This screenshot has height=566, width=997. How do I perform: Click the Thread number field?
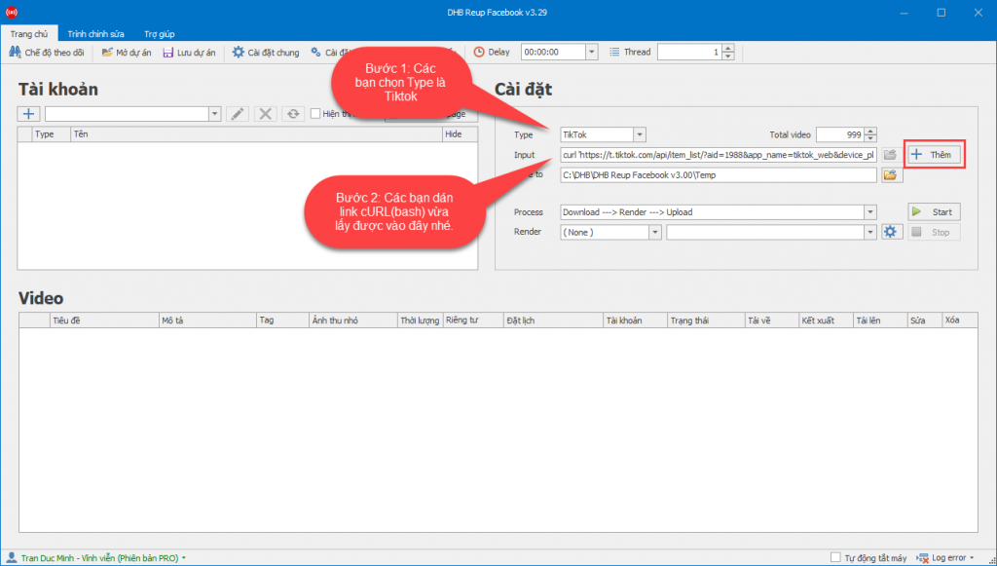click(690, 53)
